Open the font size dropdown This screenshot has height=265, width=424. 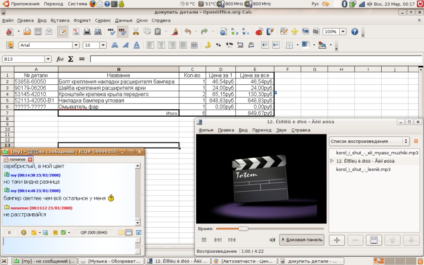coord(103,45)
